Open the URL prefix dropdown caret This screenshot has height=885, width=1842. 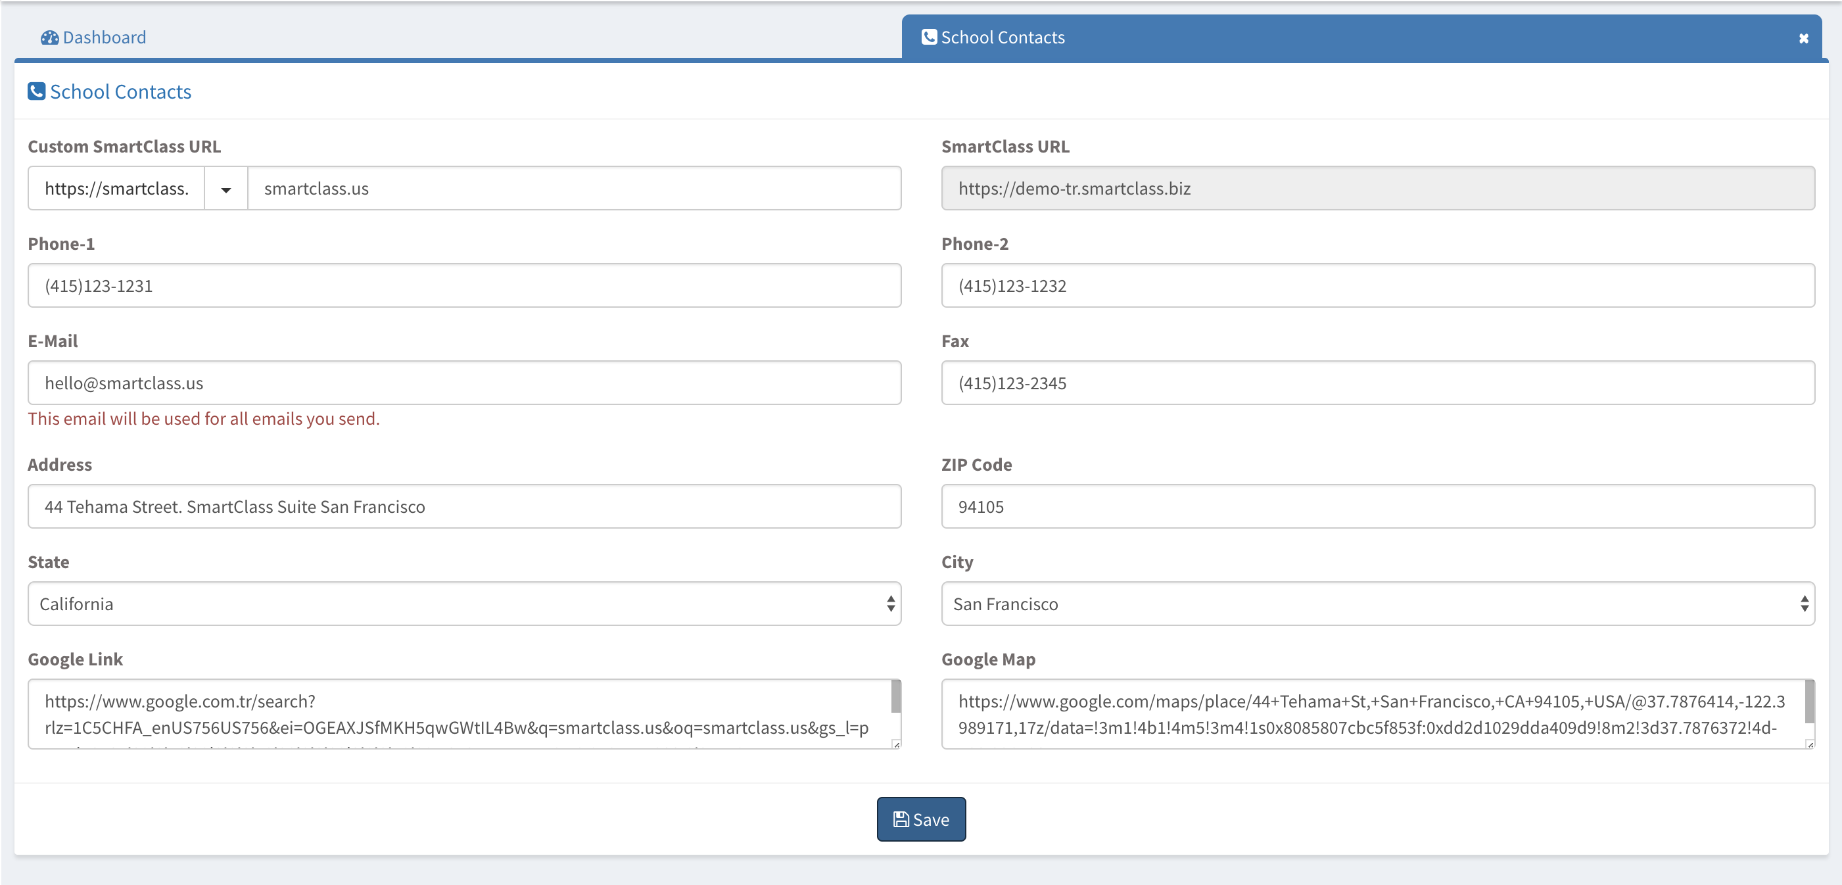point(226,189)
